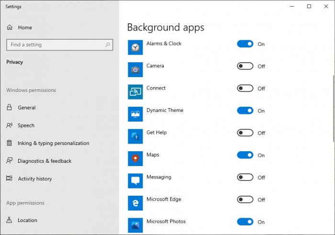
Task: Click the Microsoft Edge app icon
Action: point(135,203)
